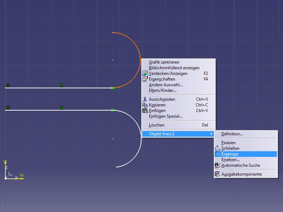Click Löschen in the context menu
The width and height of the screenshot is (283, 212).
(x=179, y=125)
